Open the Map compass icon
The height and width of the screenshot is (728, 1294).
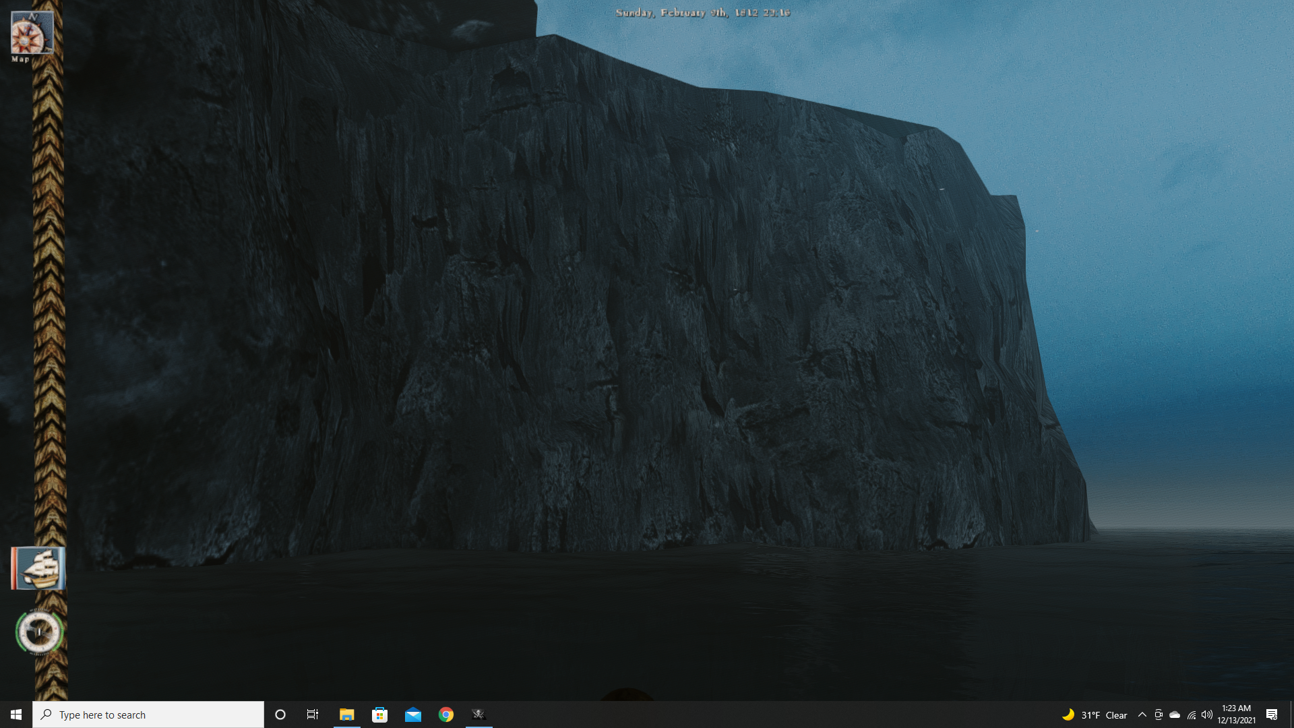(32, 33)
